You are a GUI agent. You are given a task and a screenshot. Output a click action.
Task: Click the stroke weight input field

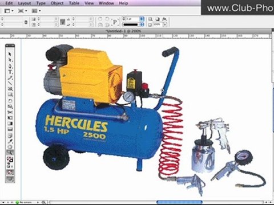(x=132, y=19)
